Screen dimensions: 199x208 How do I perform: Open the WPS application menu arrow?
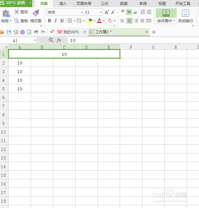[x=30, y=3]
